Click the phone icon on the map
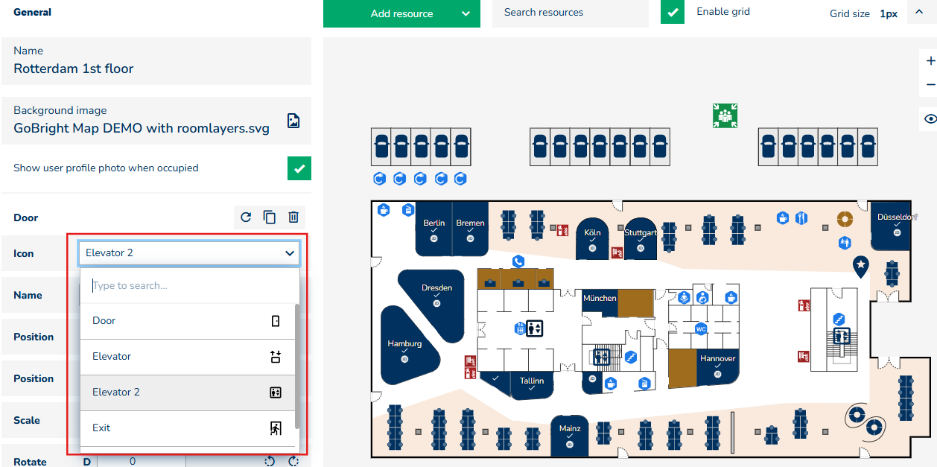The width and height of the screenshot is (937, 467). point(518,261)
